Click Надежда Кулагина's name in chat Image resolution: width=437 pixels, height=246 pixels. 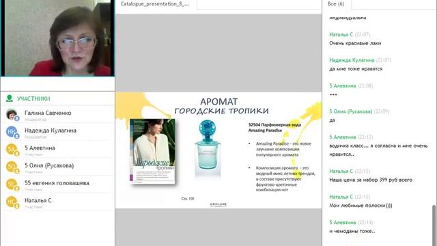(x=352, y=60)
